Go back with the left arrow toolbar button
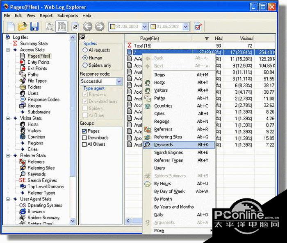287x243 pixels. click(x=87, y=27)
